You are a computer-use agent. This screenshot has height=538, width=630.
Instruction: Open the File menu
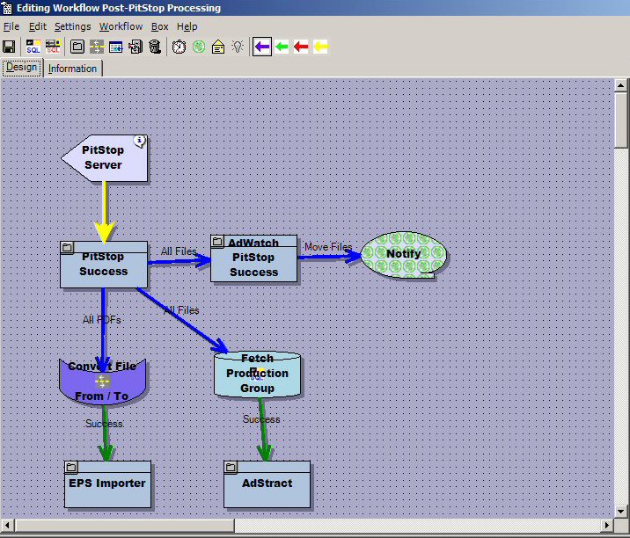point(11,26)
